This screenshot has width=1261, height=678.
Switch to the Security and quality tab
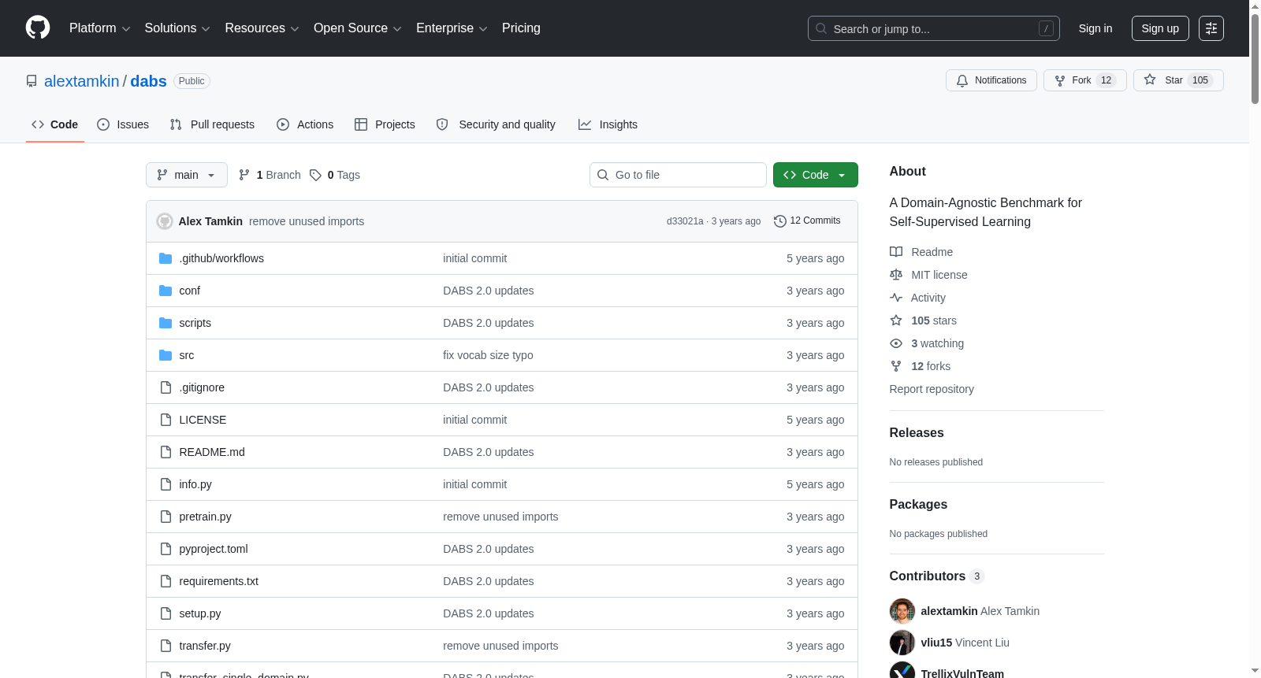496,124
